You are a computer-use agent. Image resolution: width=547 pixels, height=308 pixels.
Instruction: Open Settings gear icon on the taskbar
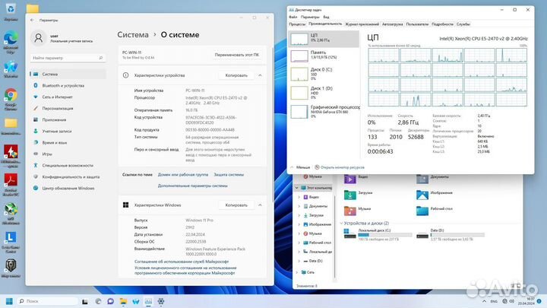161,301
